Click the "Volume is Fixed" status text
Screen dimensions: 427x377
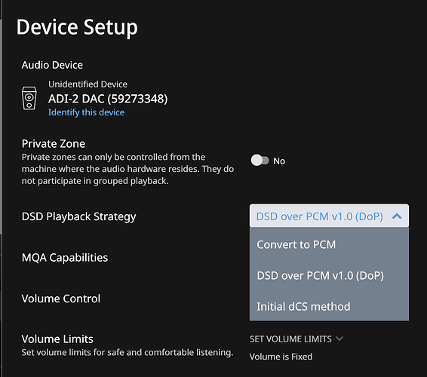click(281, 357)
